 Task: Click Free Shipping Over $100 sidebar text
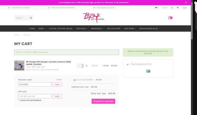[x=141, y=64]
